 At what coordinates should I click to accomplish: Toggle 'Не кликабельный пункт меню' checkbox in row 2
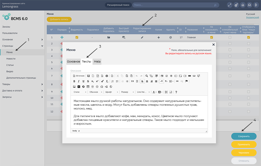[x=230, y=44]
